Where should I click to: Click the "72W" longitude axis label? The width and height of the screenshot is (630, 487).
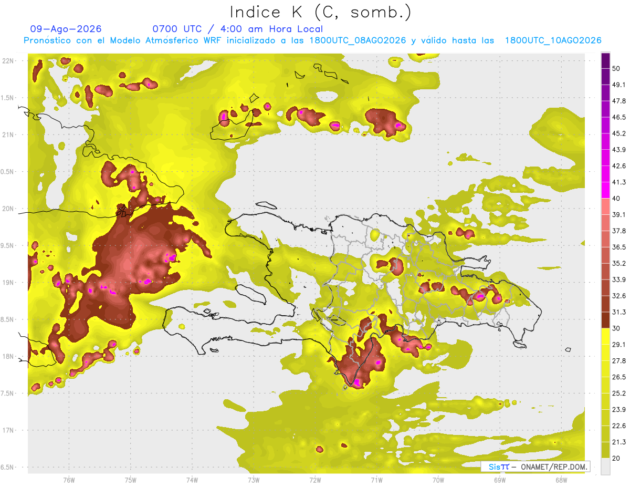pos(315,480)
